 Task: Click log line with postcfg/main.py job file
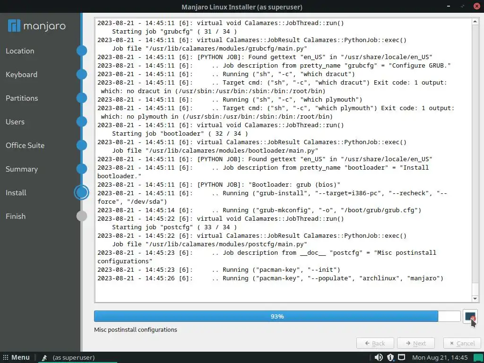[209, 244]
